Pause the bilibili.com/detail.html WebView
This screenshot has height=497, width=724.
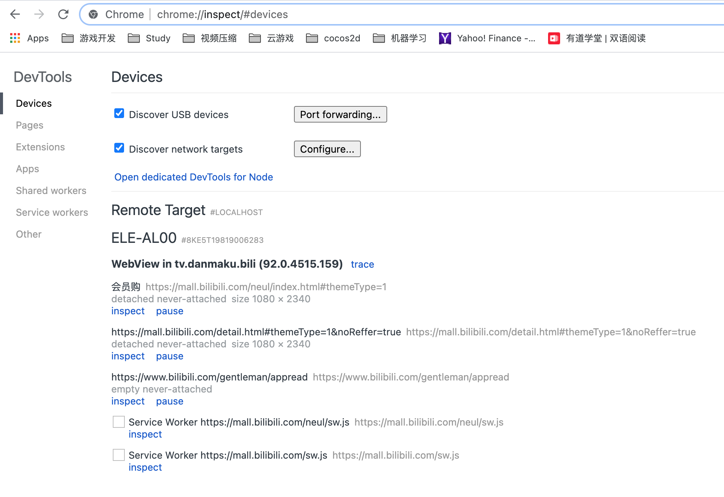click(x=170, y=356)
